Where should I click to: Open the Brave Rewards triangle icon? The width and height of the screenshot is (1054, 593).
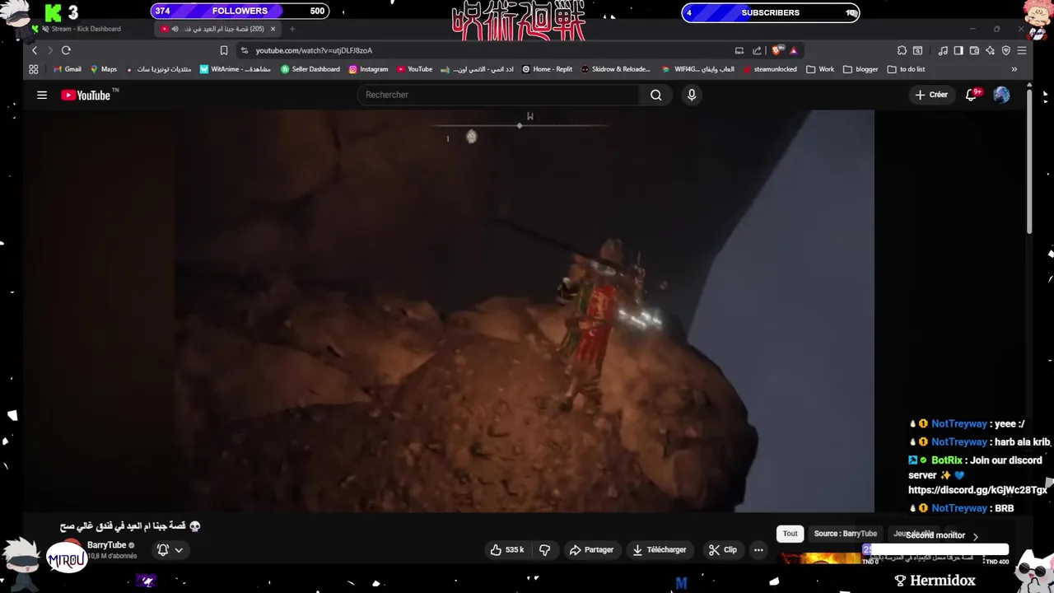[795, 50]
